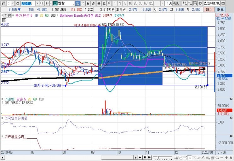Open chart settings gear icon
Image resolution: width=234 pixels, height=161 pixels.
pyautogui.click(x=200, y=3)
